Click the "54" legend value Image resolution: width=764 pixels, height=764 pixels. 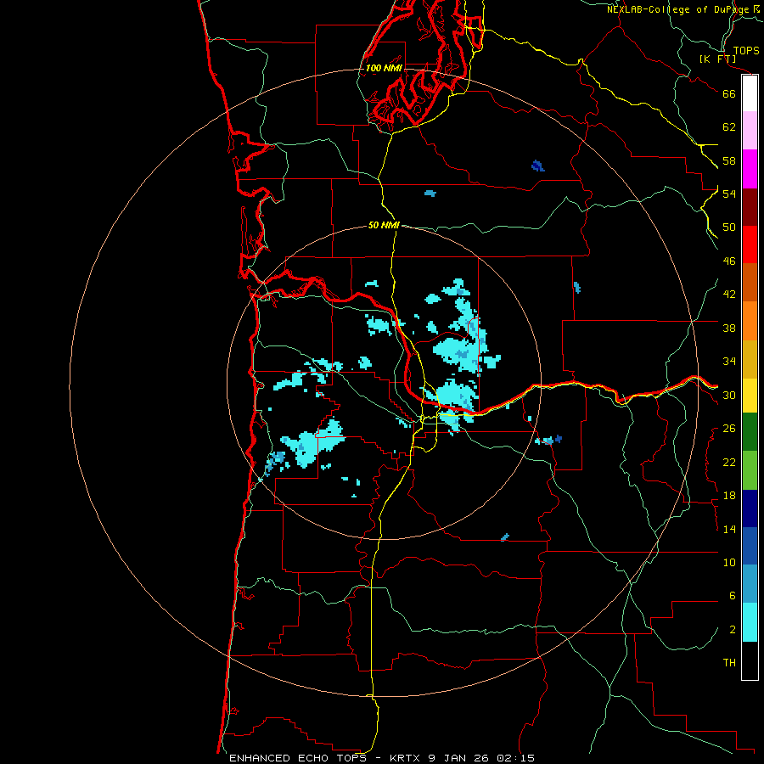click(729, 194)
